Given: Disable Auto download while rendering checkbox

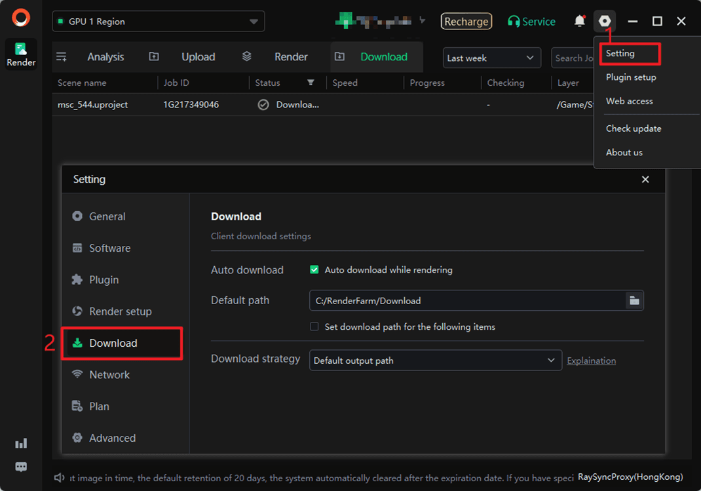Looking at the screenshot, I should 314,269.
